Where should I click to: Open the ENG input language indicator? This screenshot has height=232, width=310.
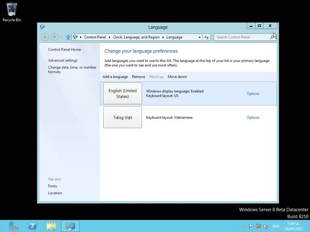click(x=276, y=226)
